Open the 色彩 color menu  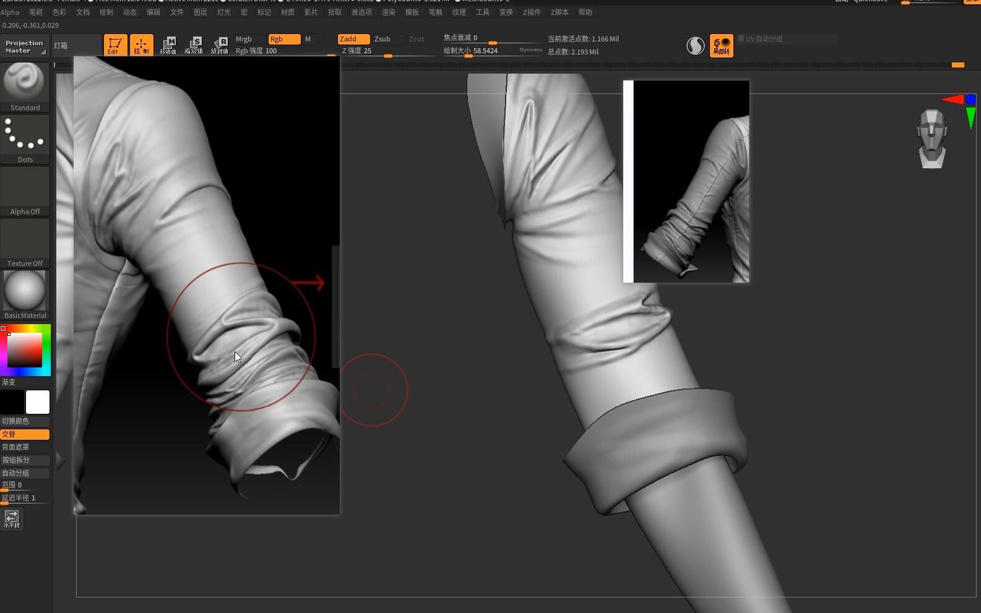(59, 12)
